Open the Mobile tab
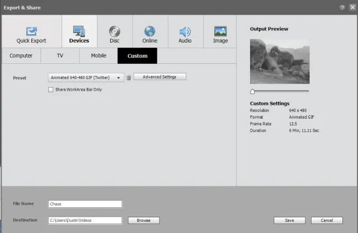 (x=98, y=56)
